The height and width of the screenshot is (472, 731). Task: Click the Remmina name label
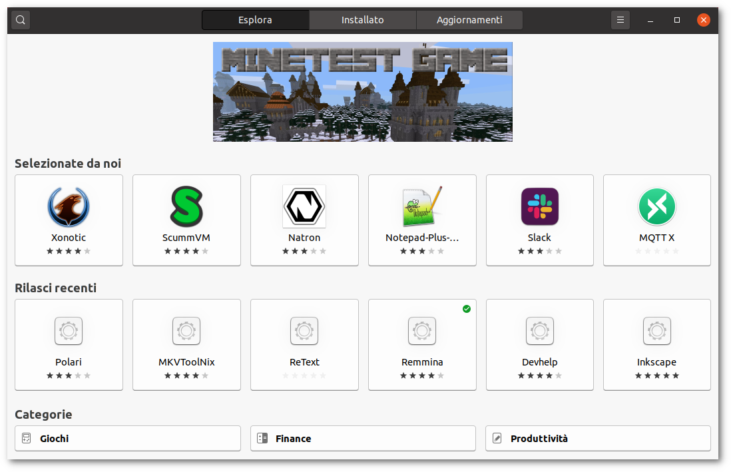(x=422, y=362)
